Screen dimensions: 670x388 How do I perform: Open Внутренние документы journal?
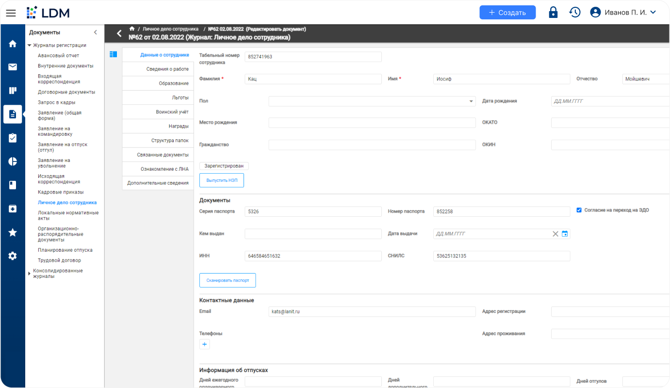click(65, 66)
